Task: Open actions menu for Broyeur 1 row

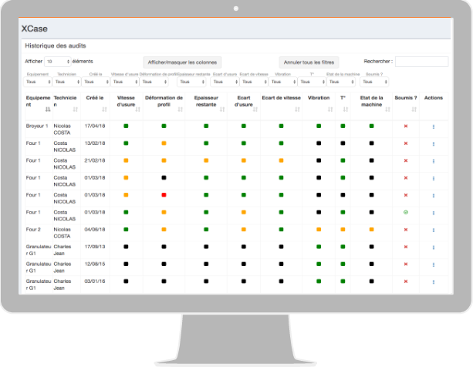Action: click(x=434, y=126)
